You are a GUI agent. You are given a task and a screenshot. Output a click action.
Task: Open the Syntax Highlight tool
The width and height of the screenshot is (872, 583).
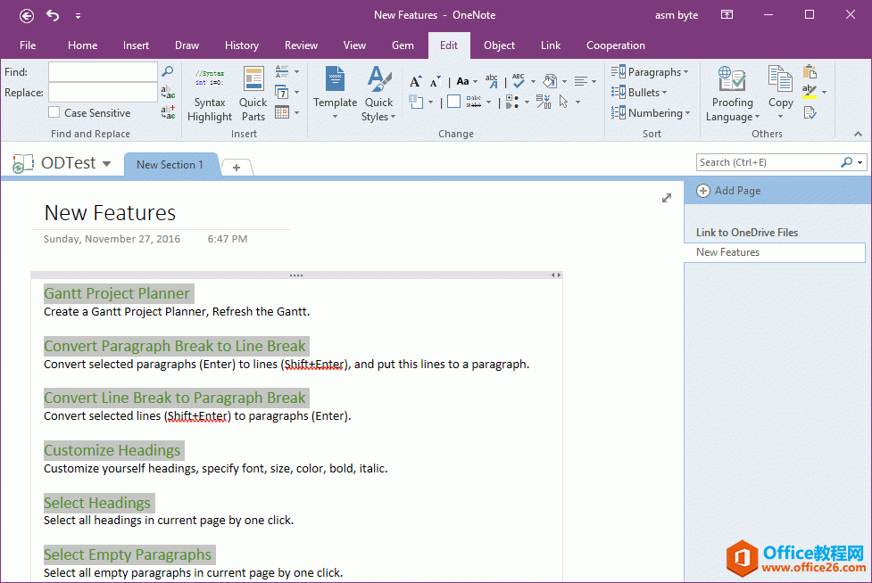click(x=210, y=95)
